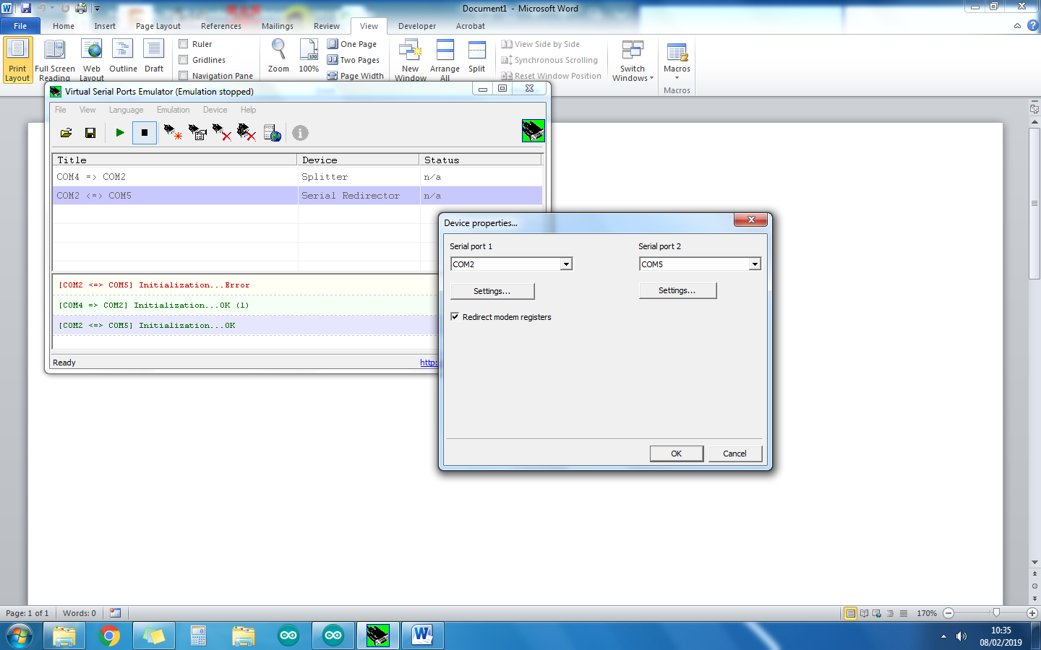Viewport: 1041px width, 650px height.
Task: Open New Window in Word ribbon
Action: coord(411,61)
